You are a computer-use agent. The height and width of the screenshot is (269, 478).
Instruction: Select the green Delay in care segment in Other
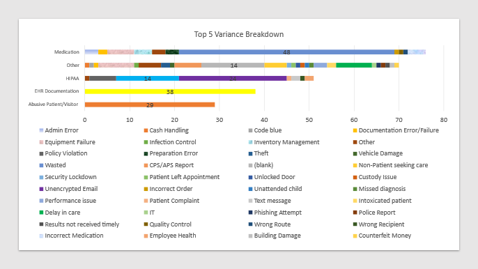[x=354, y=66]
